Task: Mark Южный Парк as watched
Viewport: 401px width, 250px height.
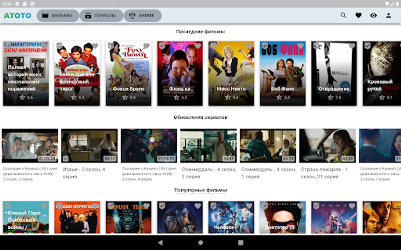Action: [x=8, y=206]
